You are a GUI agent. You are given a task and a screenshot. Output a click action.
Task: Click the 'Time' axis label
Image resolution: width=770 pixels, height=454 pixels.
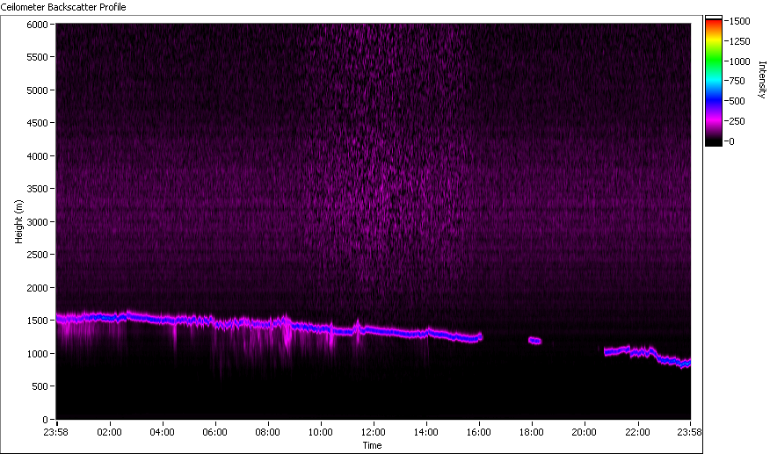pos(372,445)
